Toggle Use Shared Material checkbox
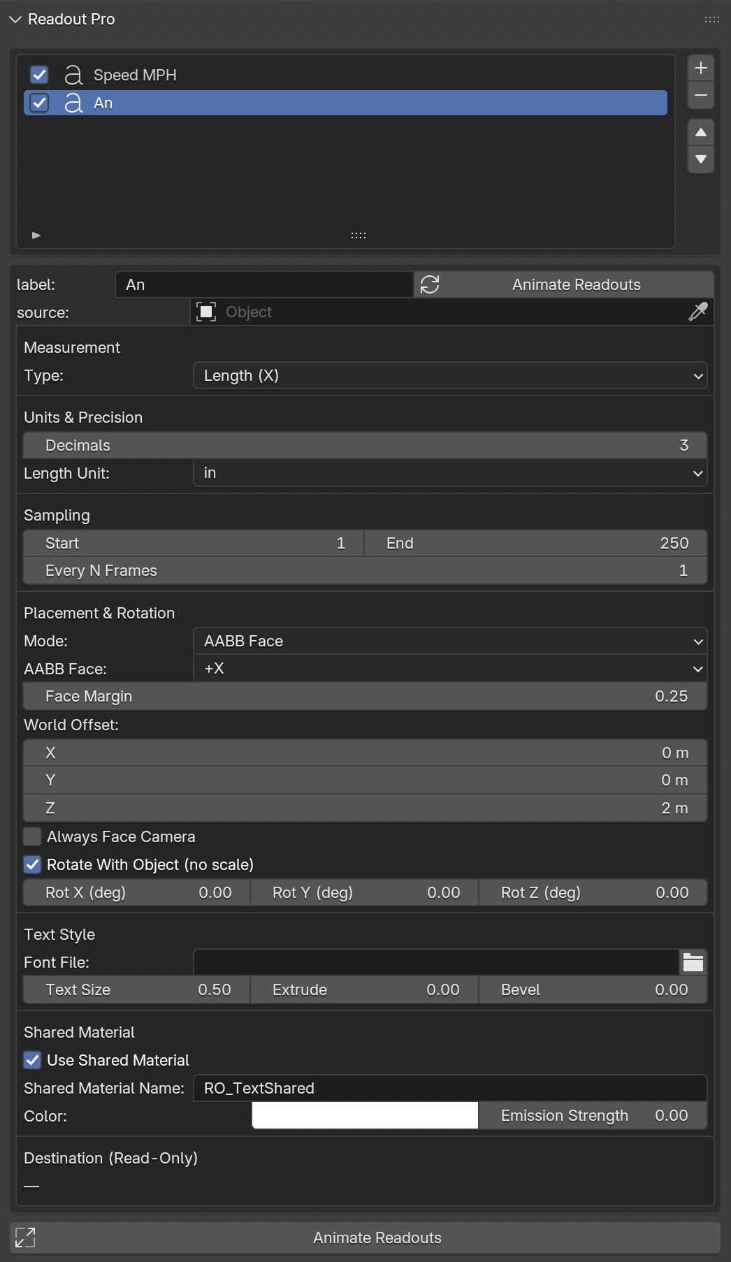Image resolution: width=731 pixels, height=1262 pixels. pyautogui.click(x=32, y=1060)
